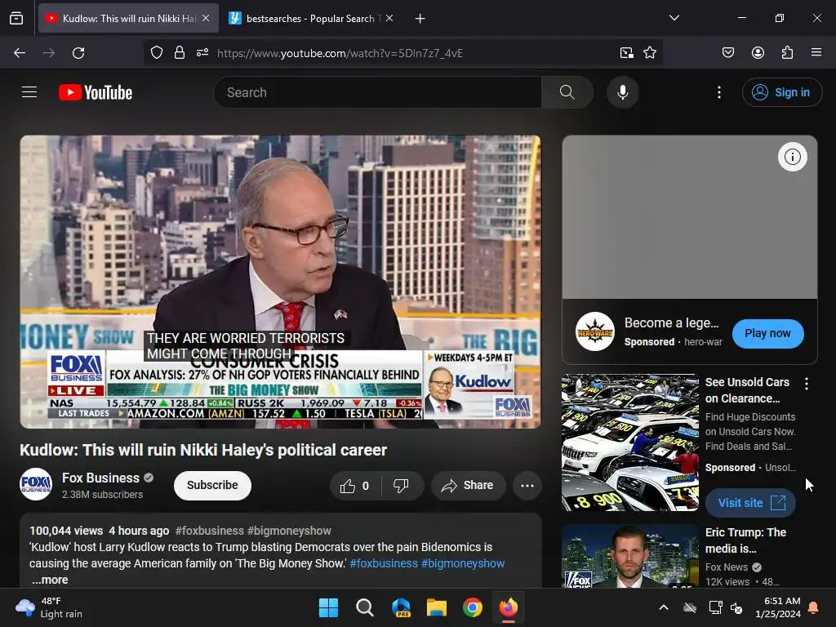Subscribe to Fox Business
The height and width of the screenshot is (627, 836).
point(212,485)
